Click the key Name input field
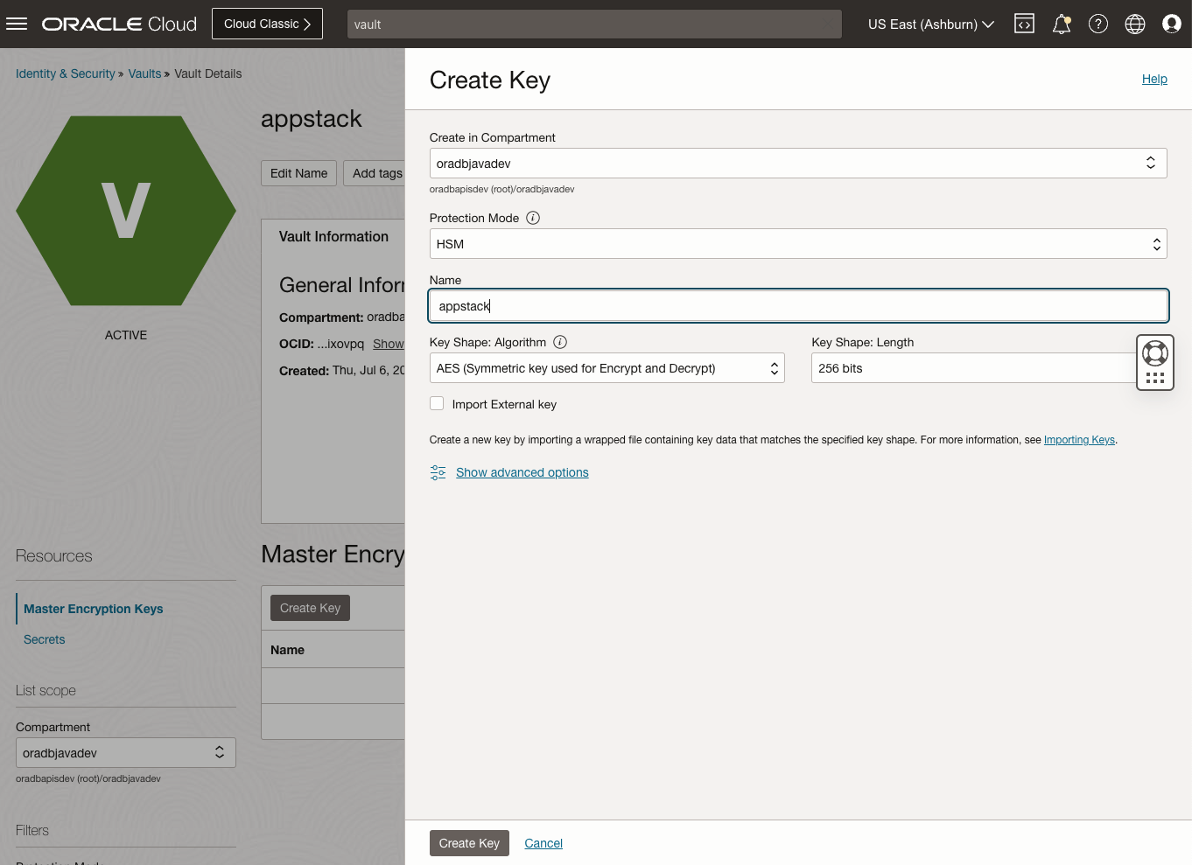Viewport: 1192px width, 865px height. click(x=798, y=306)
